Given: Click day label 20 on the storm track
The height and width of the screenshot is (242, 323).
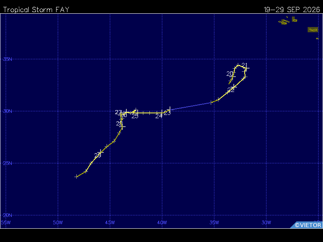Looking at the screenshot, I should point(230,74).
